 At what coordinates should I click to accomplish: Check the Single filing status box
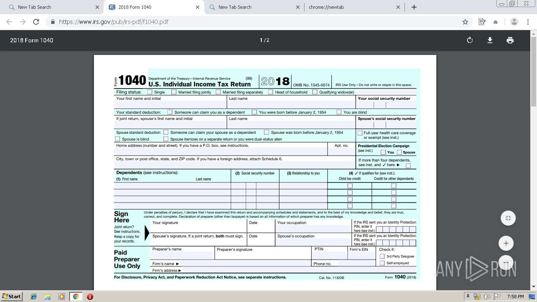pos(149,92)
